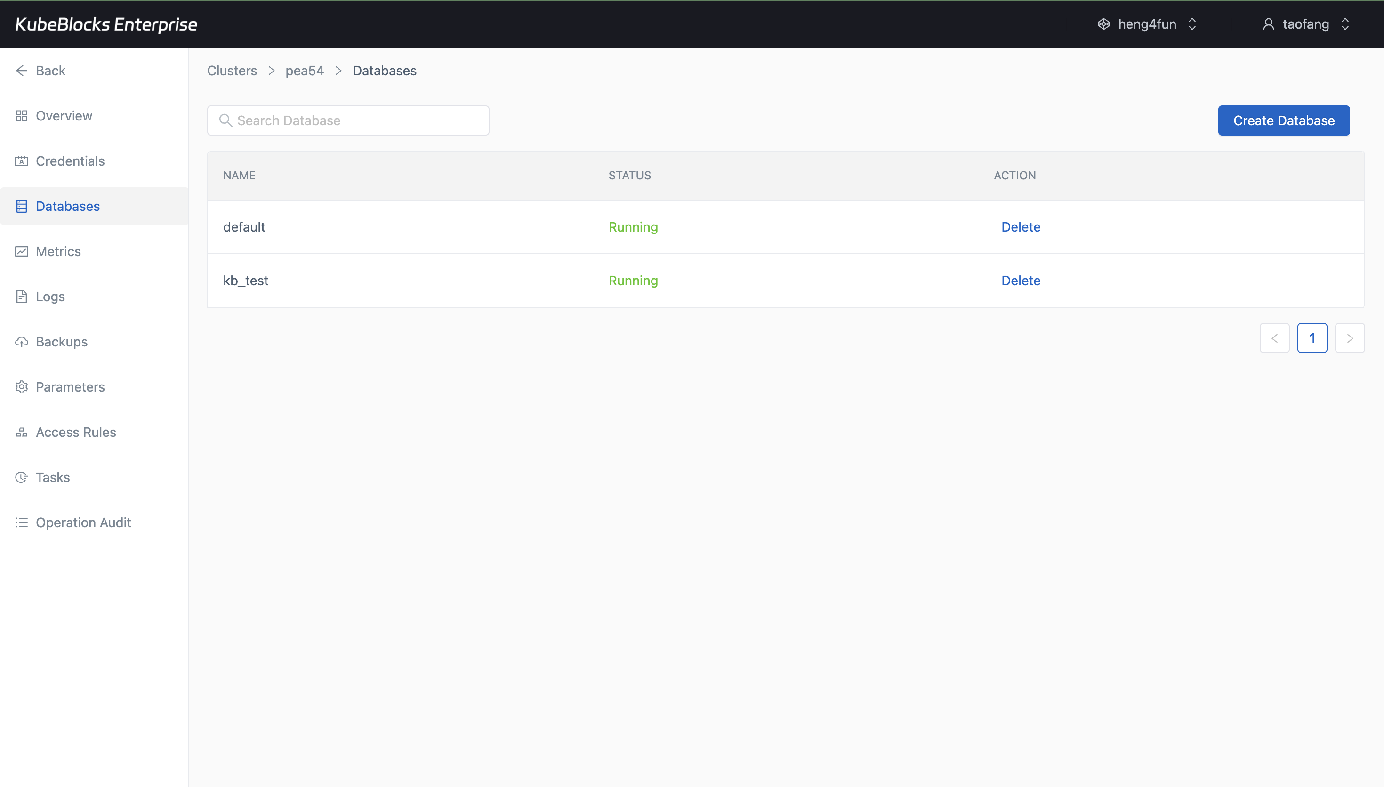Viewport: 1384px width, 787px height.
Task: Navigate to pea54 in the breadcrumb
Action: (304, 70)
